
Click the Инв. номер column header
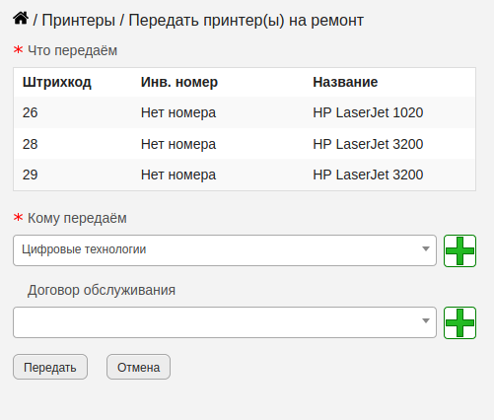pyautogui.click(x=179, y=82)
